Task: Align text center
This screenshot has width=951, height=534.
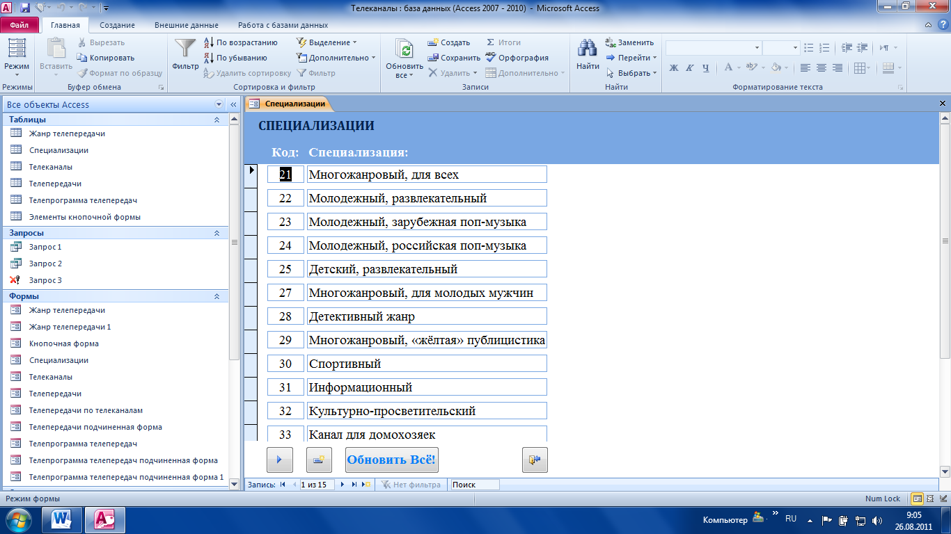Action: [x=822, y=68]
